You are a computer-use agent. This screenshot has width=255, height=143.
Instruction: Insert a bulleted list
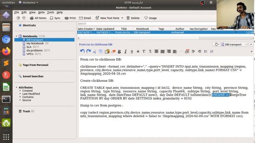pos(206,51)
